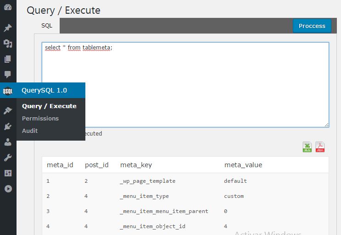Collapse the admin menu sidebar
The width and height of the screenshot is (341, 235).
click(x=8, y=189)
